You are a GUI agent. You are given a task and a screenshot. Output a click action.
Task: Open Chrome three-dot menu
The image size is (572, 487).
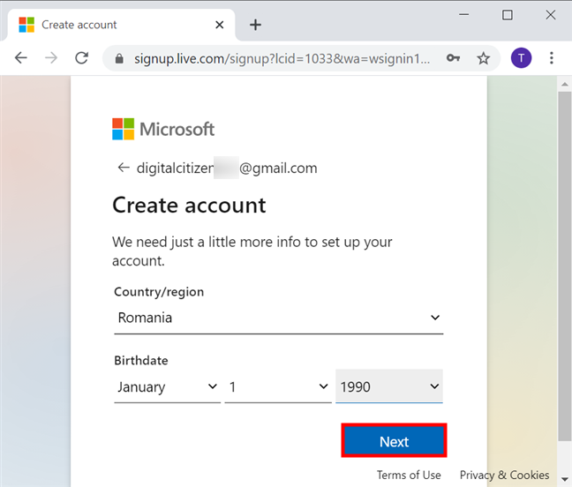552,58
